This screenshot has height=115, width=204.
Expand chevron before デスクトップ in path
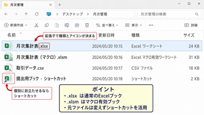(x=57, y=14)
